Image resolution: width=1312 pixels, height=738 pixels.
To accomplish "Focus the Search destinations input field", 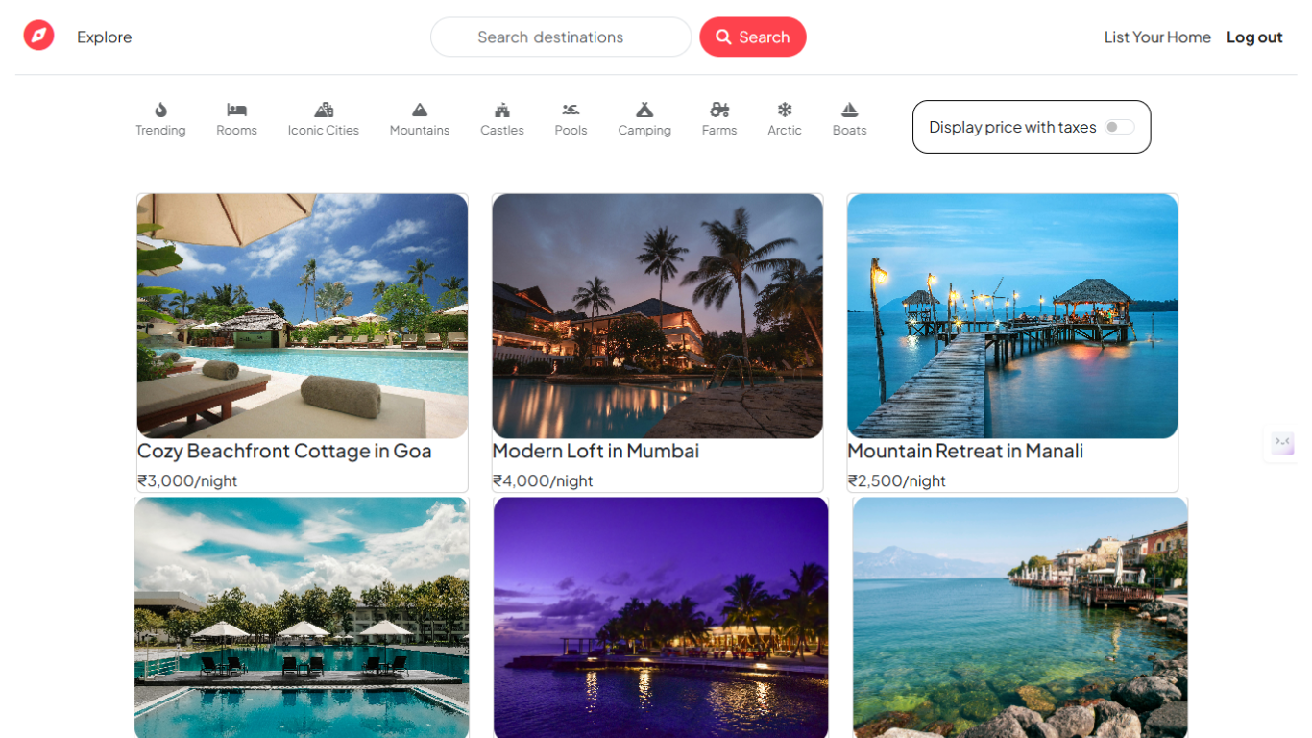I will [561, 37].
